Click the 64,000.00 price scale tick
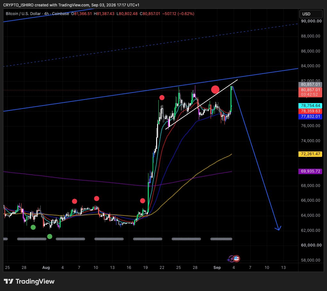 pyautogui.click(x=311, y=215)
